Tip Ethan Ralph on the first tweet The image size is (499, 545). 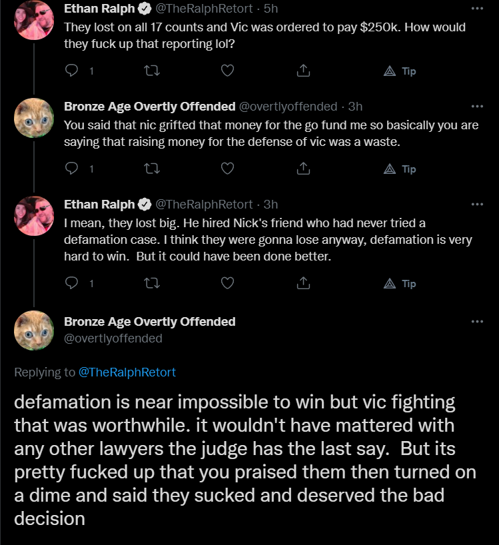point(400,71)
